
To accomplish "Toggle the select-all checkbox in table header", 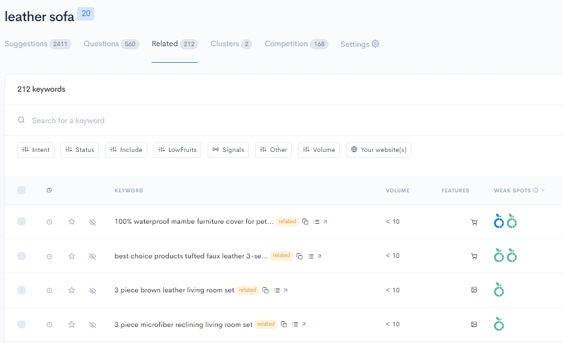I will coord(22,190).
